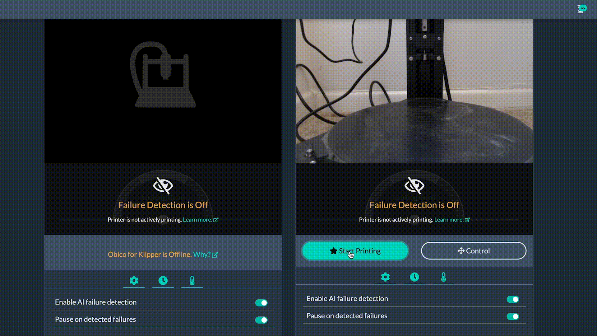The width and height of the screenshot is (597, 336).
Task: Click external link icon beside Why?
Action: (x=215, y=255)
